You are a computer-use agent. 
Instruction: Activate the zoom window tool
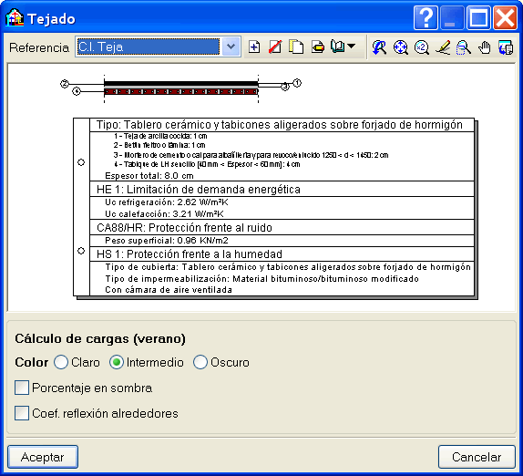(x=464, y=47)
